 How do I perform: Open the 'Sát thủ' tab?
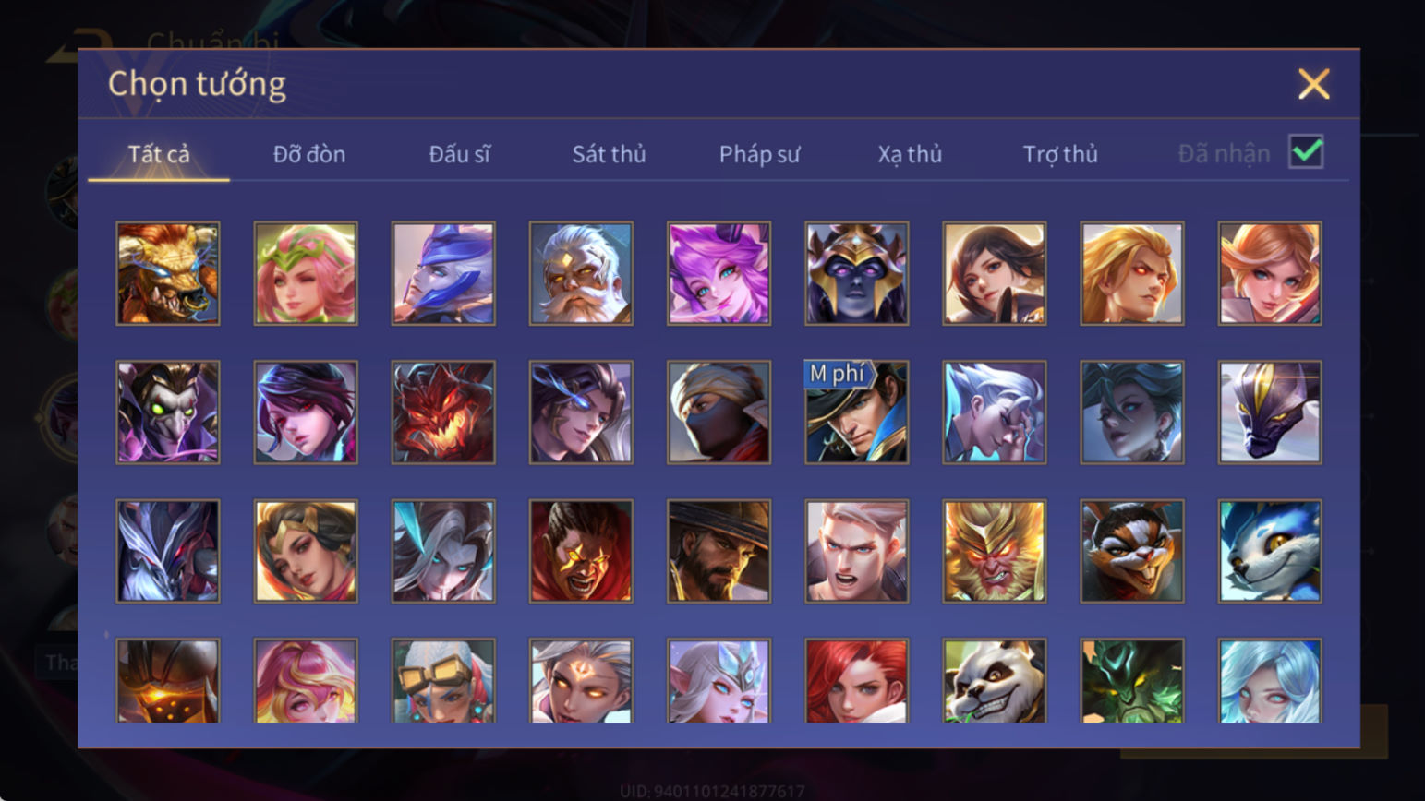click(609, 154)
